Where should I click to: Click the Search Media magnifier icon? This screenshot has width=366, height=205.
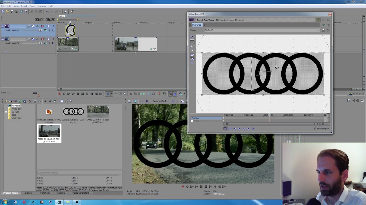click(71, 101)
